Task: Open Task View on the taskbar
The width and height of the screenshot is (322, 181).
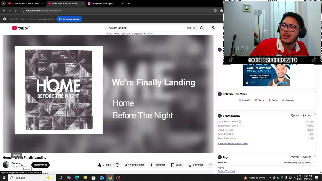Action: pyautogui.click(x=60, y=178)
